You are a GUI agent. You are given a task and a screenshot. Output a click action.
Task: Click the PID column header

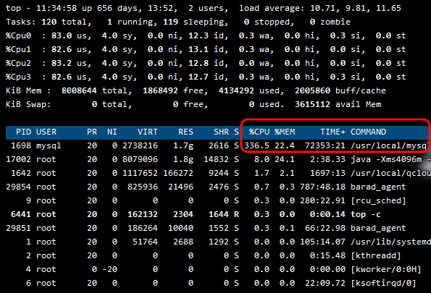tap(23, 132)
